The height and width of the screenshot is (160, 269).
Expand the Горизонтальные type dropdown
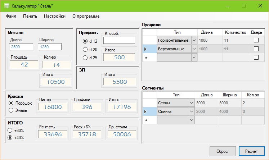point(194,40)
